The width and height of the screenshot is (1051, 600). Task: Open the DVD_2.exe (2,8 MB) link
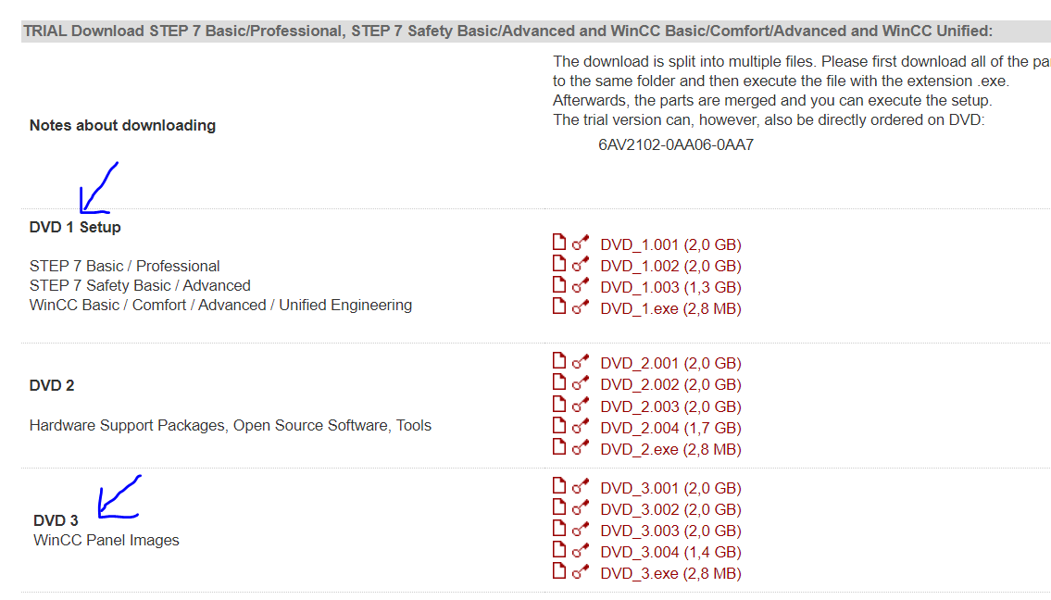coord(670,450)
